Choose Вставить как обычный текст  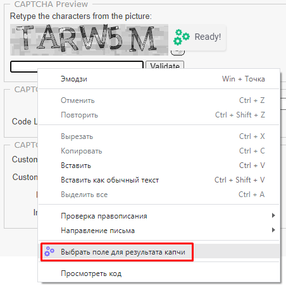pyautogui.click(x=159, y=180)
